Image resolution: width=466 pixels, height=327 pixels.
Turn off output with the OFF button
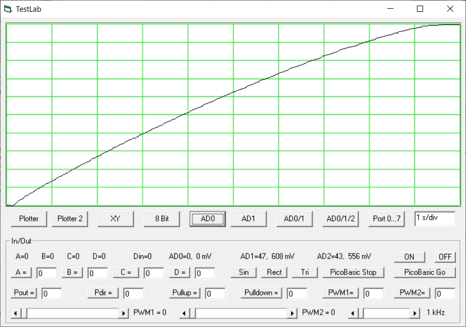(445, 257)
